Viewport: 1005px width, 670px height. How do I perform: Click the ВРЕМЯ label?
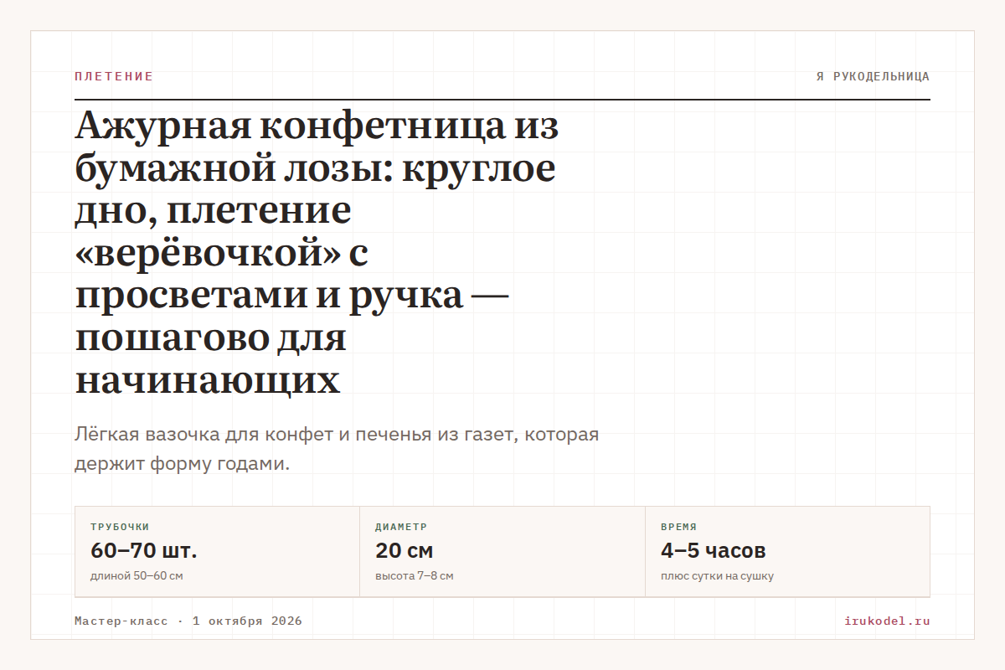pyautogui.click(x=678, y=527)
